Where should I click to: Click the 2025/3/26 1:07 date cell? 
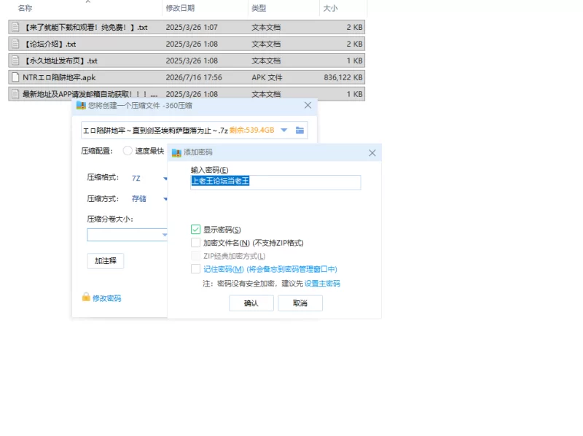(192, 27)
